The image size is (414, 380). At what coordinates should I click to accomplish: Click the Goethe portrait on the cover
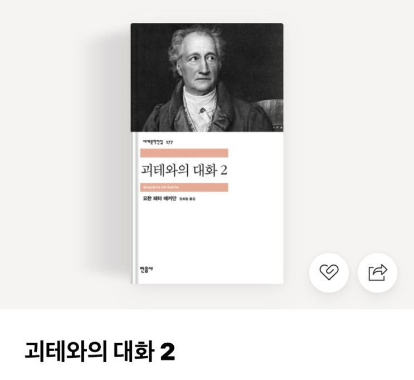pyautogui.click(x=207, y=77)
